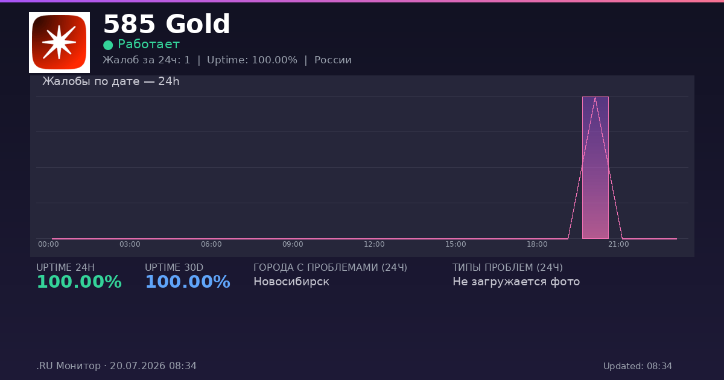Click blue 100.00% uptime 30d value
Viewport: 724px width, 380px height.
[188, 282]
